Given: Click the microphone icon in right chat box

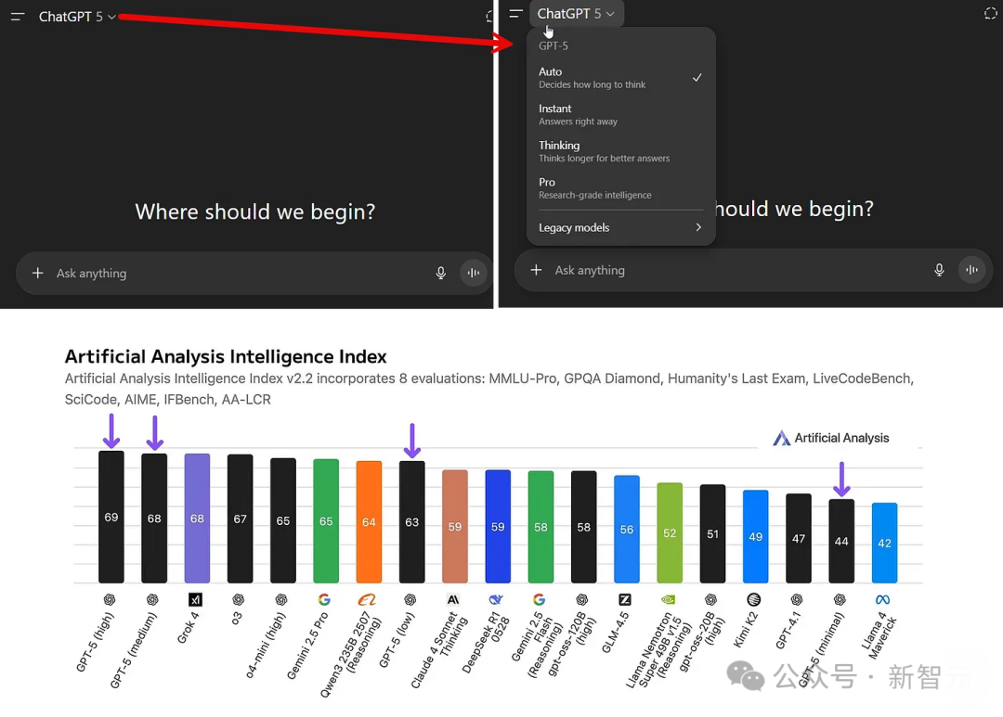Looking at the screenshot, I should (x=939, y=270).
